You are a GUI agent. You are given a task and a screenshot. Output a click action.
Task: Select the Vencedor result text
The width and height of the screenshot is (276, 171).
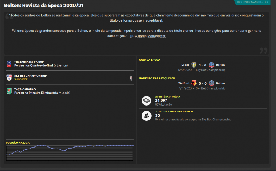point(21,79)
